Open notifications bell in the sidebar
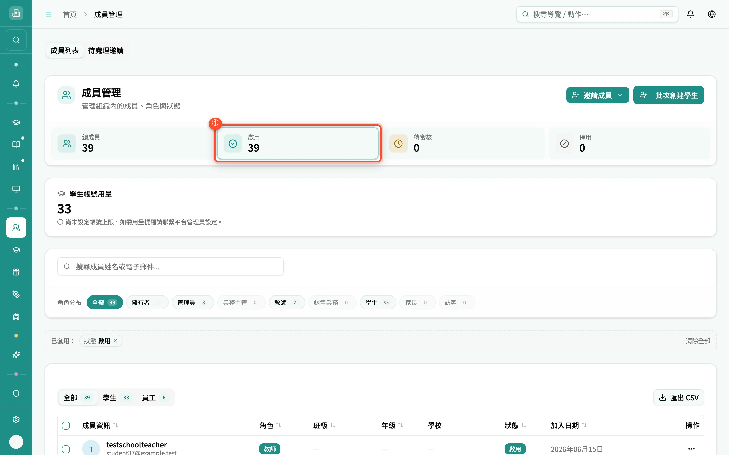Viewport: 729px width, 455px height. [16, 84]
